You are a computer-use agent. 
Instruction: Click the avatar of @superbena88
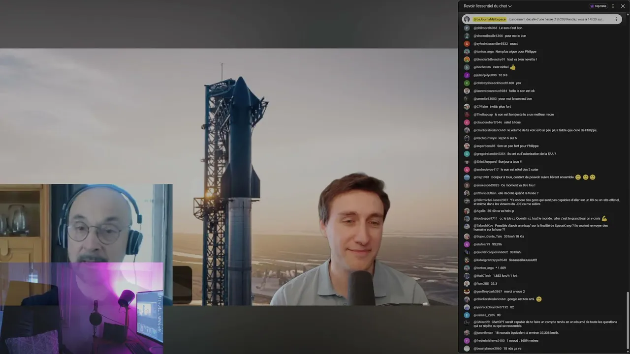click(467, 146)
